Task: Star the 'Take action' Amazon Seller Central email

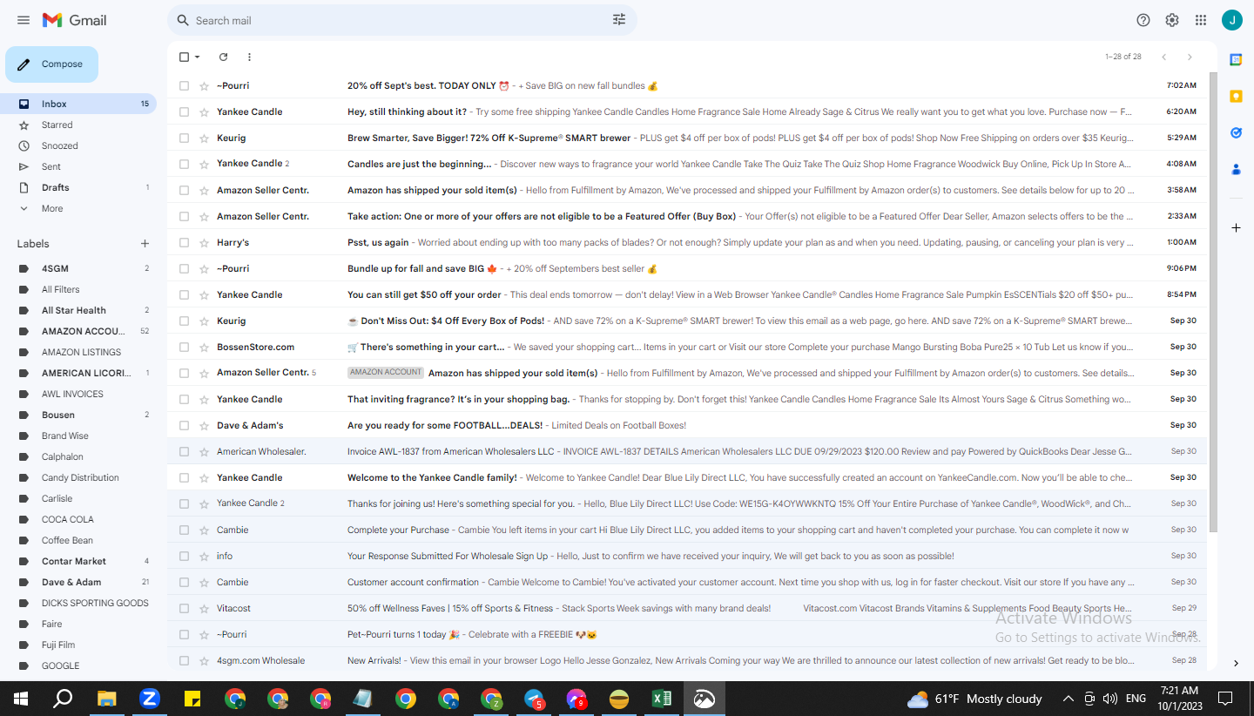Action: (x=204, y=216)
